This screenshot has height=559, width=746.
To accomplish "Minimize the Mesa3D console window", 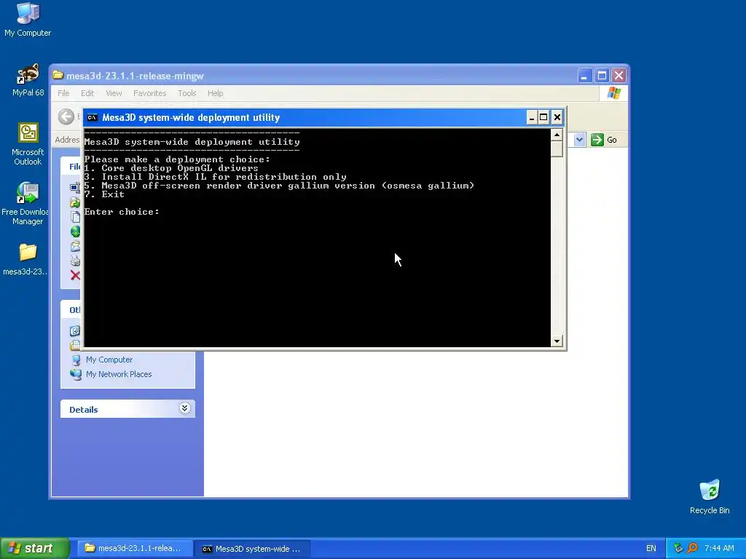I will 531,117.
